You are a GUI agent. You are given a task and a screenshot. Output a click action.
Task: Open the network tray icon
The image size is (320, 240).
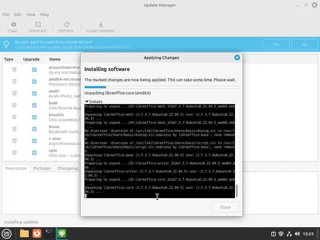289,234
